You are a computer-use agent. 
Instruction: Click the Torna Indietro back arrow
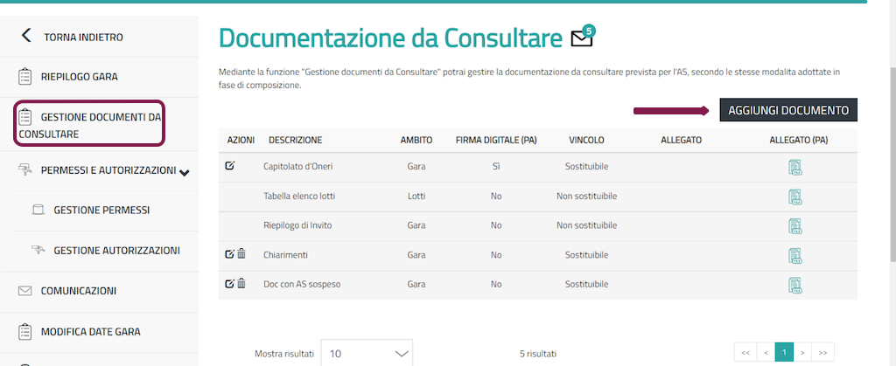click(26, 36)
